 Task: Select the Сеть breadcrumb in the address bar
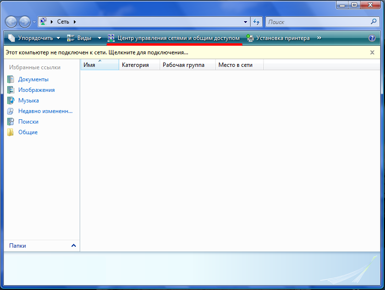(63, 22)
